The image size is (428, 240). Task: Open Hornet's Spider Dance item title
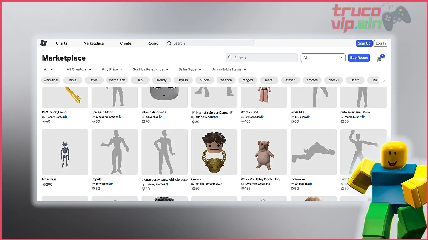[x=212, y=113]
